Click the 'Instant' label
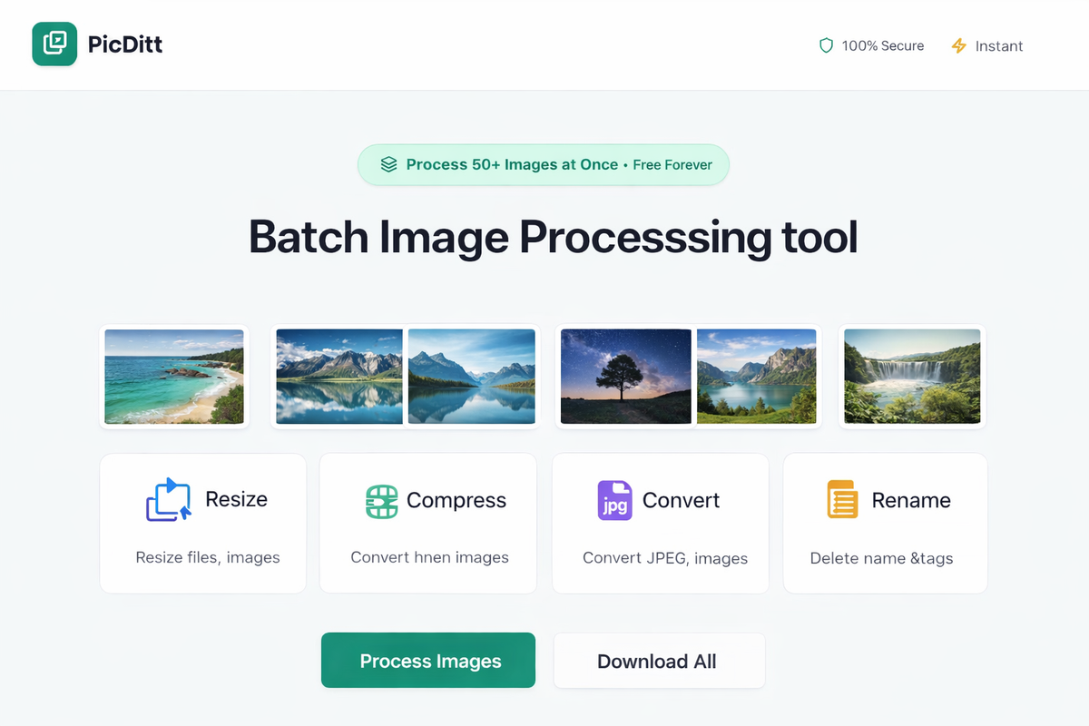The width and height of the screenshot is (1089, 726). click(999, 45)
